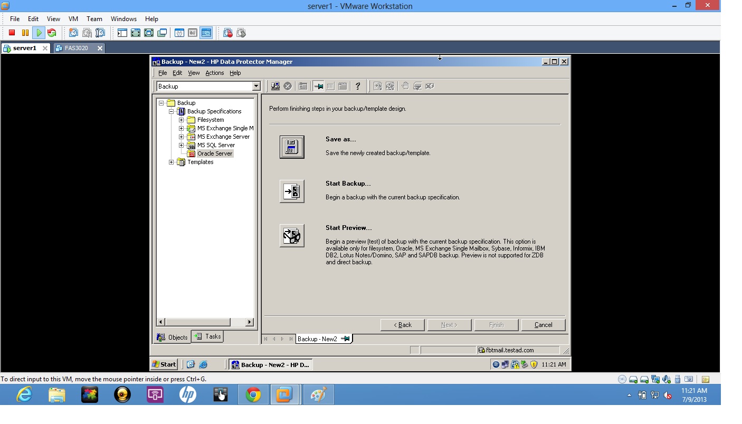Click the connect-to-cell-manager icon on the toolbar
Screen dimensions: 742x424
[275, 85]
